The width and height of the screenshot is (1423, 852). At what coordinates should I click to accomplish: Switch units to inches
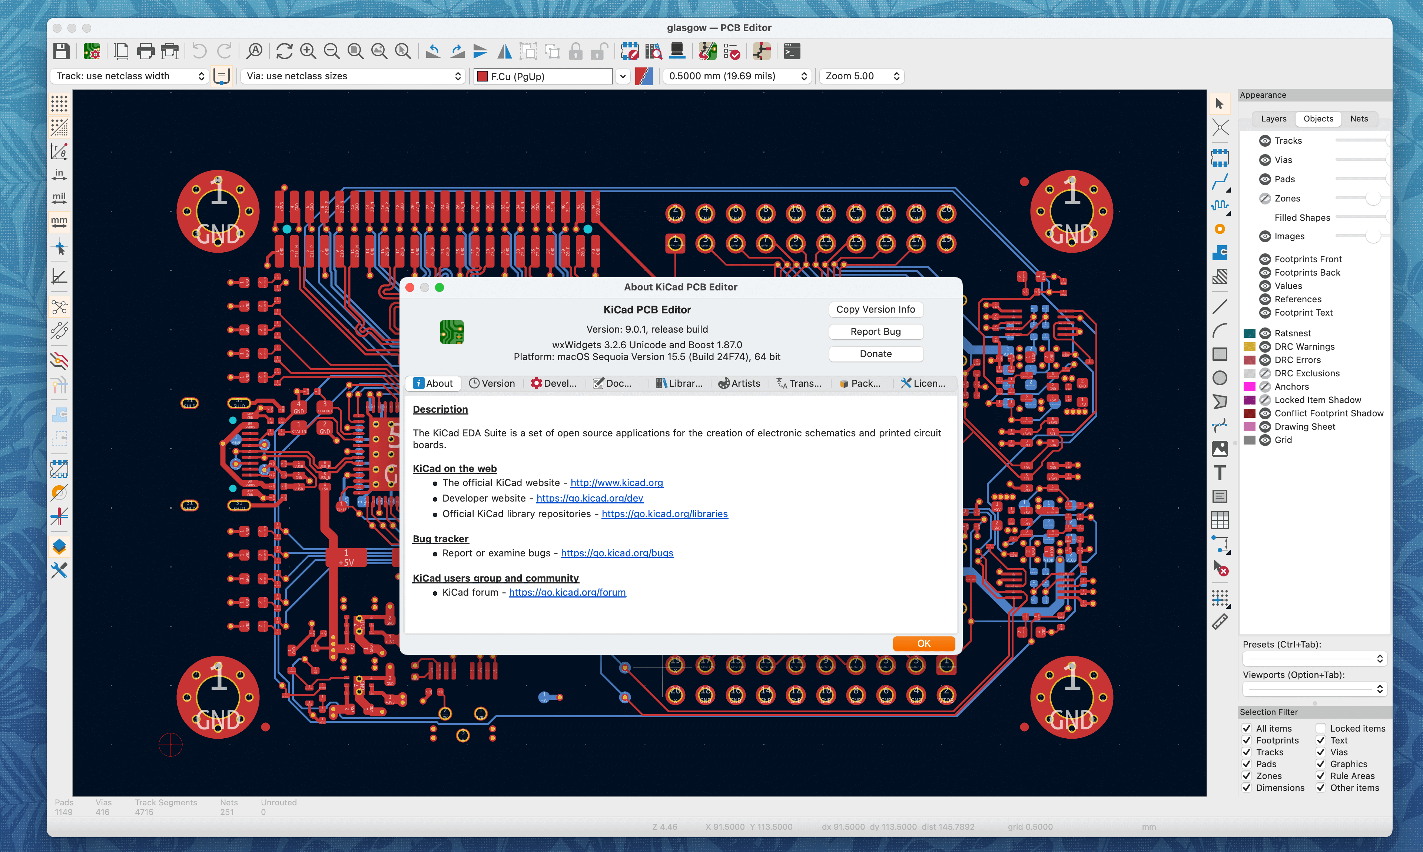click(x=59, y=174)
